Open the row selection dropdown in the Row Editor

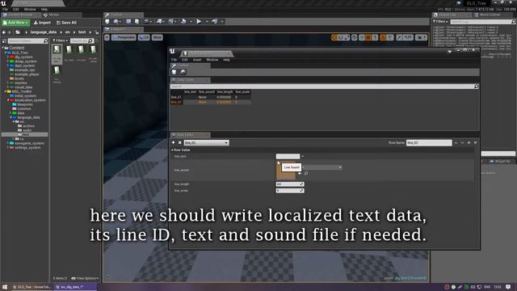pos(206,143)
